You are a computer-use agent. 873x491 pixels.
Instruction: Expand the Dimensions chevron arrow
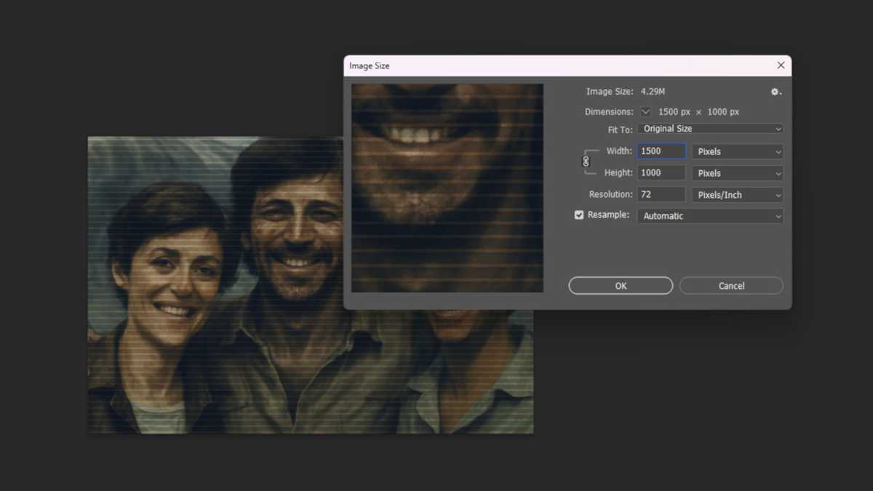click(x=645, y=111)
